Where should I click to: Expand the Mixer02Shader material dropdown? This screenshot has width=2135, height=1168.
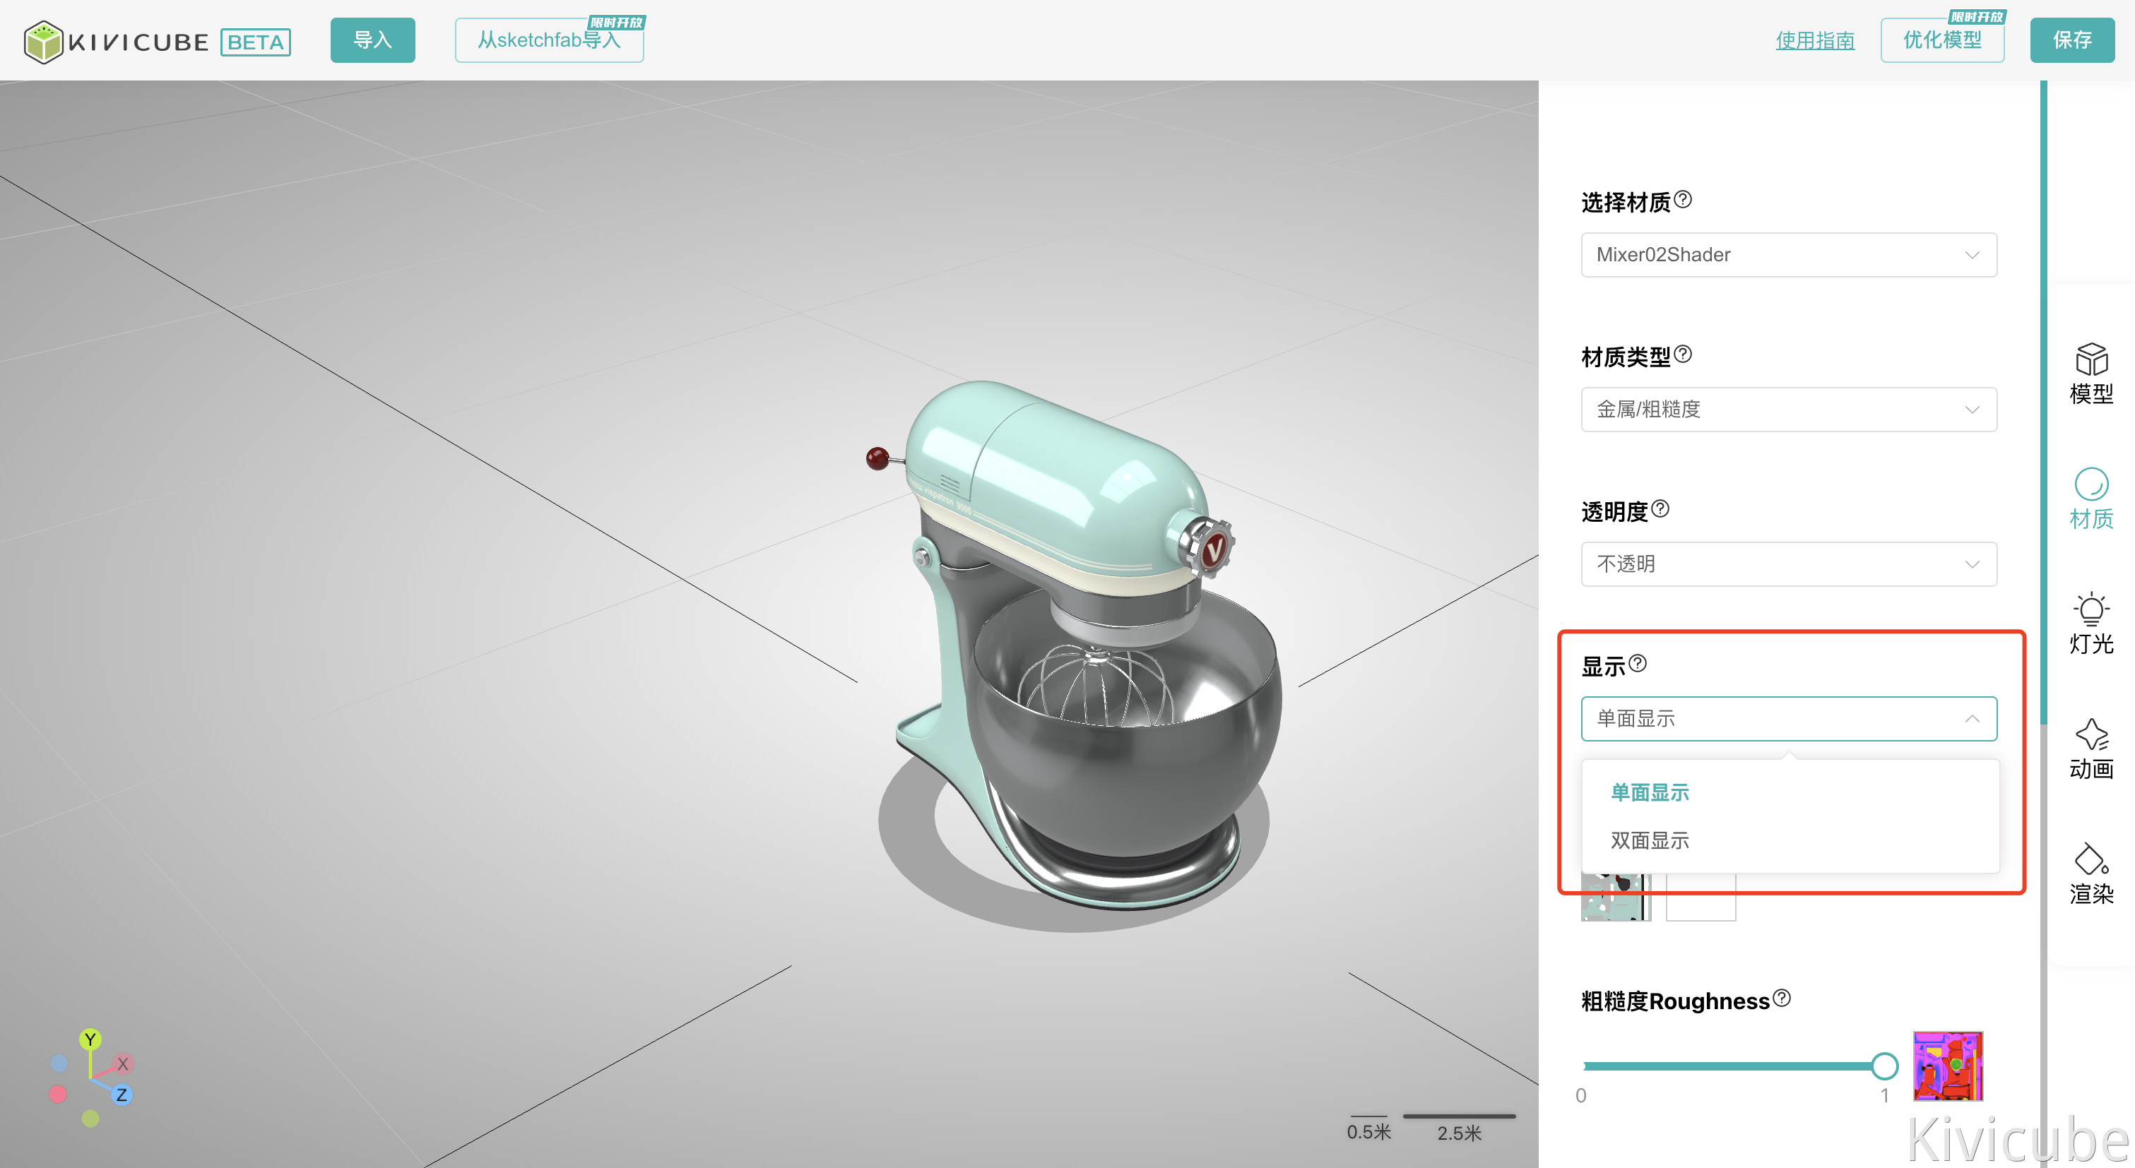coord(1789,255)
